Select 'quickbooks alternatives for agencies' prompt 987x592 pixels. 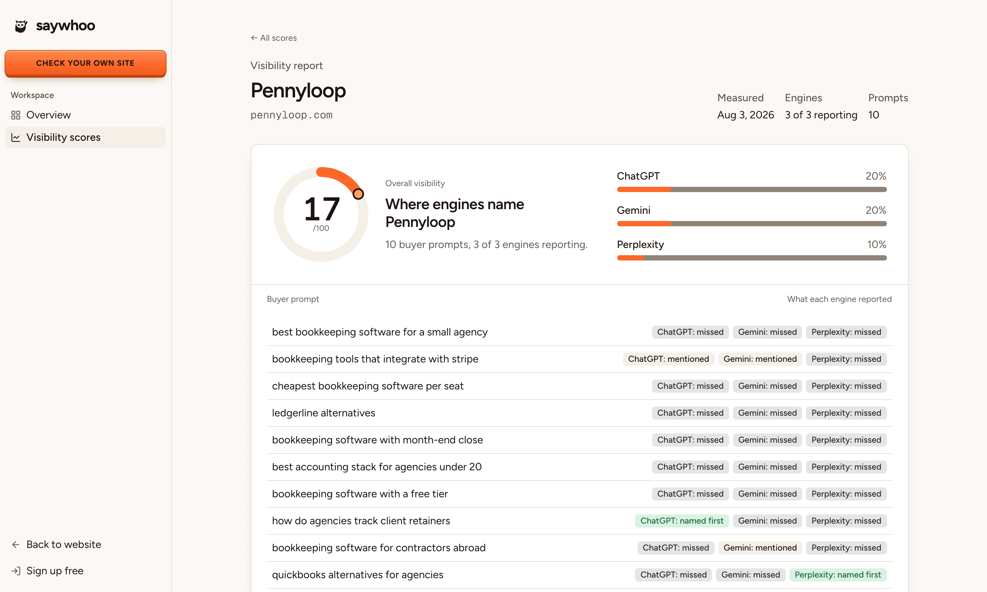click(x=357, y=575)
